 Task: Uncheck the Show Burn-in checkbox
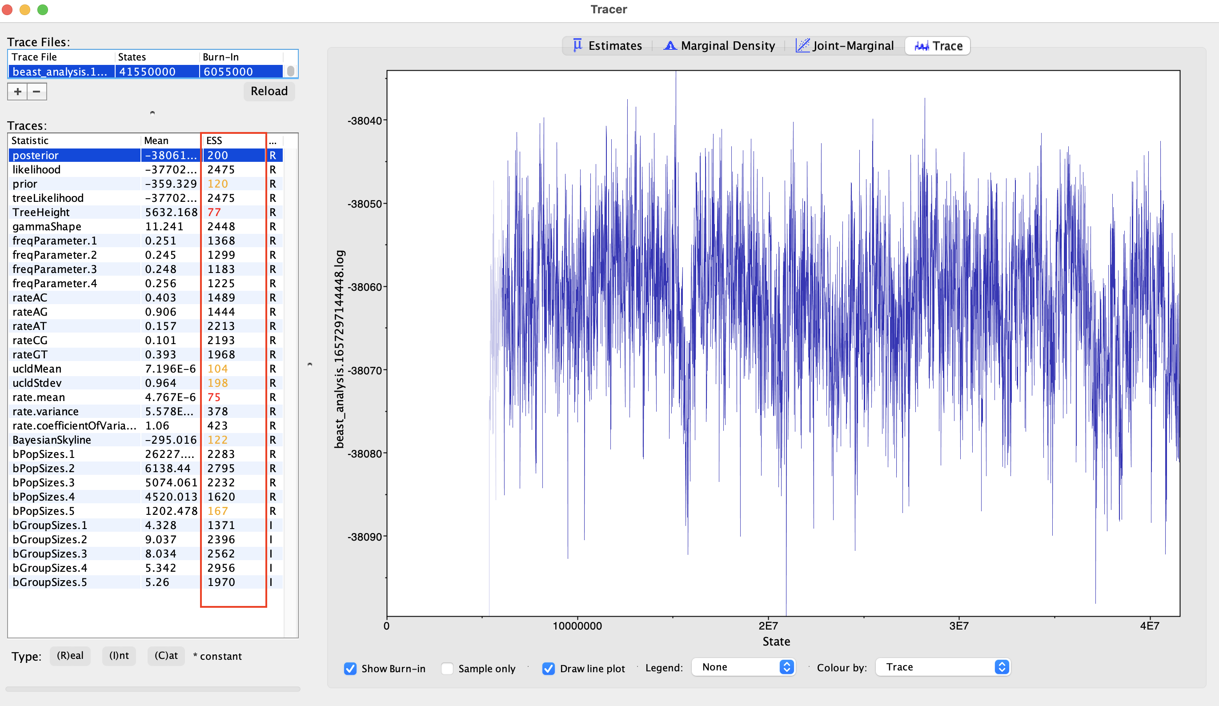350,668
